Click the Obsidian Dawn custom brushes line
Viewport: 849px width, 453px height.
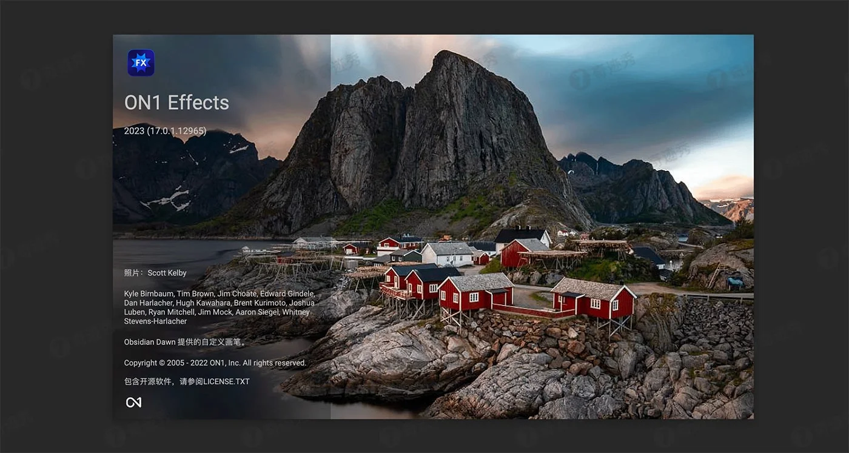tap(186, 342)
